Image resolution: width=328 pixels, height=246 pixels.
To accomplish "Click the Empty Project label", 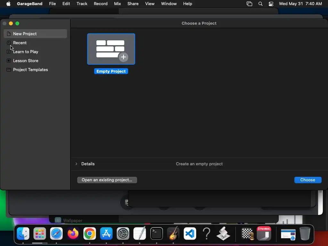I will [111, 71].
